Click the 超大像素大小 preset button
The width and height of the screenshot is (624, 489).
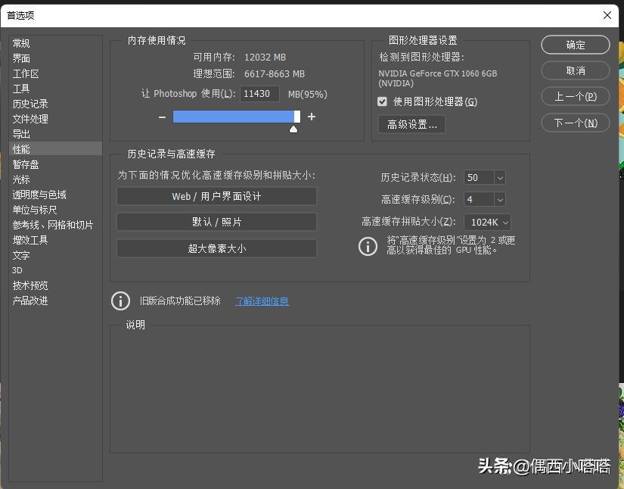tap(216, 248)
